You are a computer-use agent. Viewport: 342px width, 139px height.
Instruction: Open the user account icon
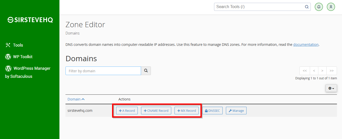tap(331, 7)
